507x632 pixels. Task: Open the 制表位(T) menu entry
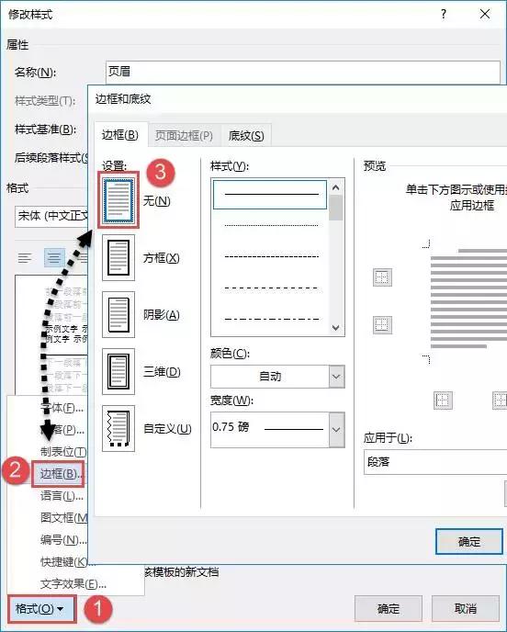(x=63, y=452)
